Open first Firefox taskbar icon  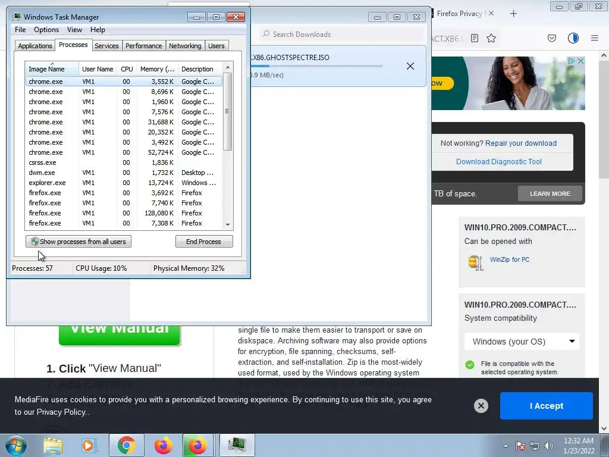164,445
